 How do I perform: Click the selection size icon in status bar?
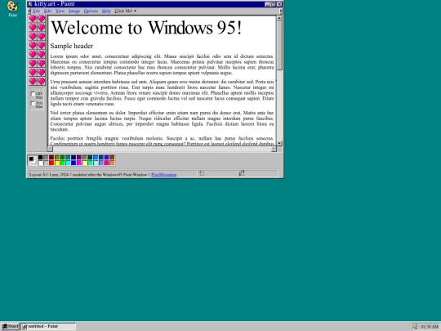tap(242, 173)
